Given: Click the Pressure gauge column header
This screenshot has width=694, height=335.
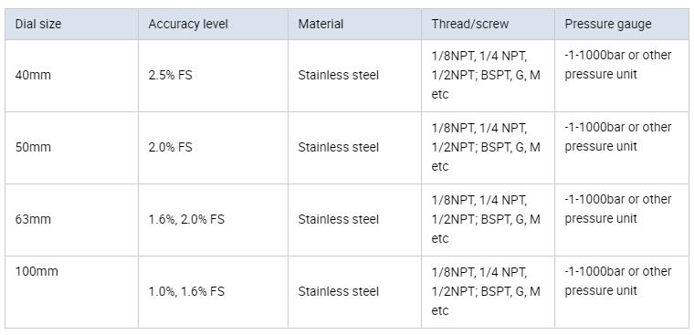Looking at the screenshot, I should (x=622, y=24).
